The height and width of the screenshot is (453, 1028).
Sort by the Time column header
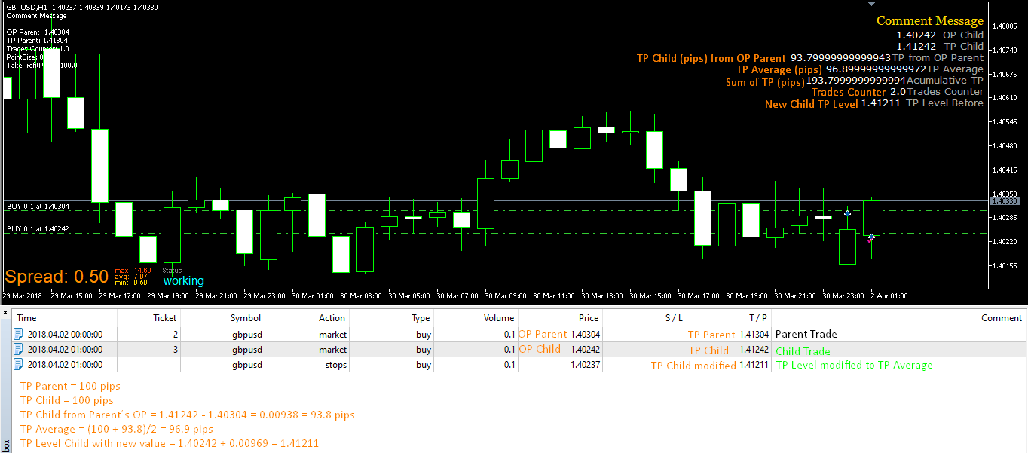click(26, 318)
